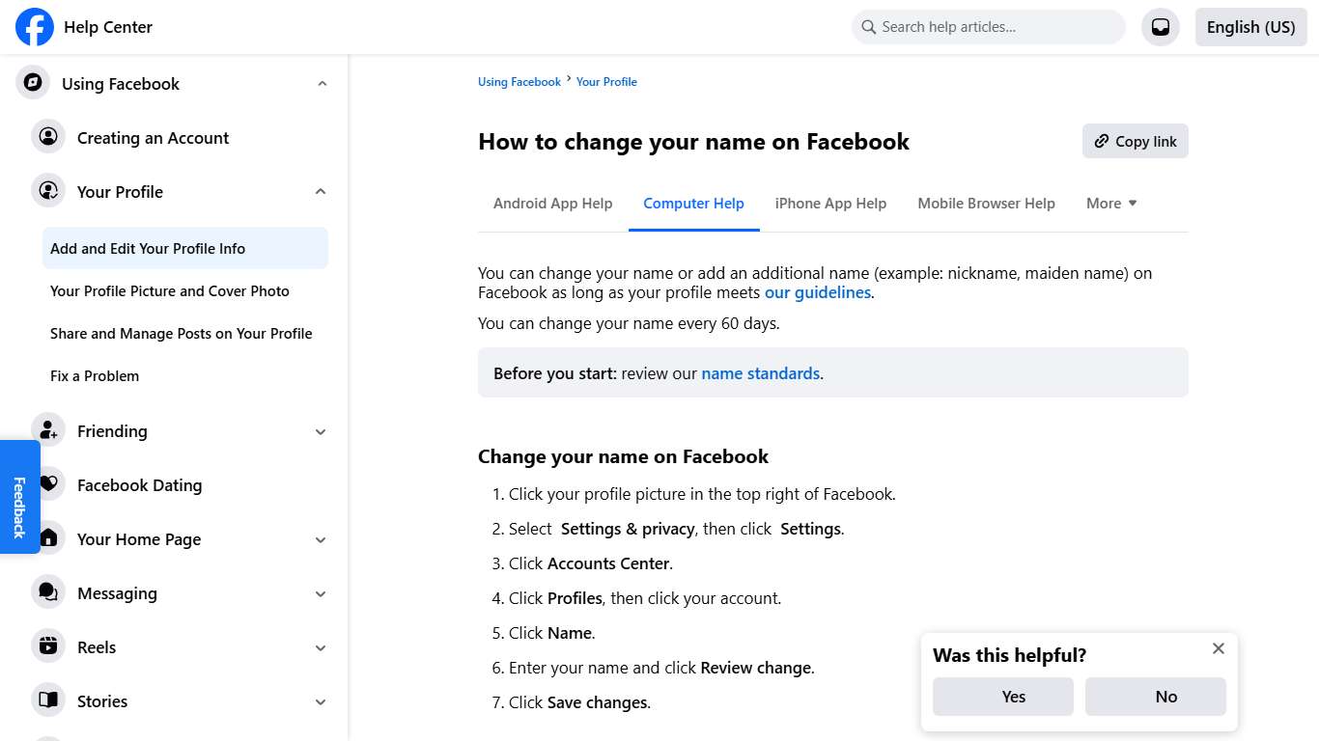
Task: Click the Friending add-person icon
Action: coord(48,430)
